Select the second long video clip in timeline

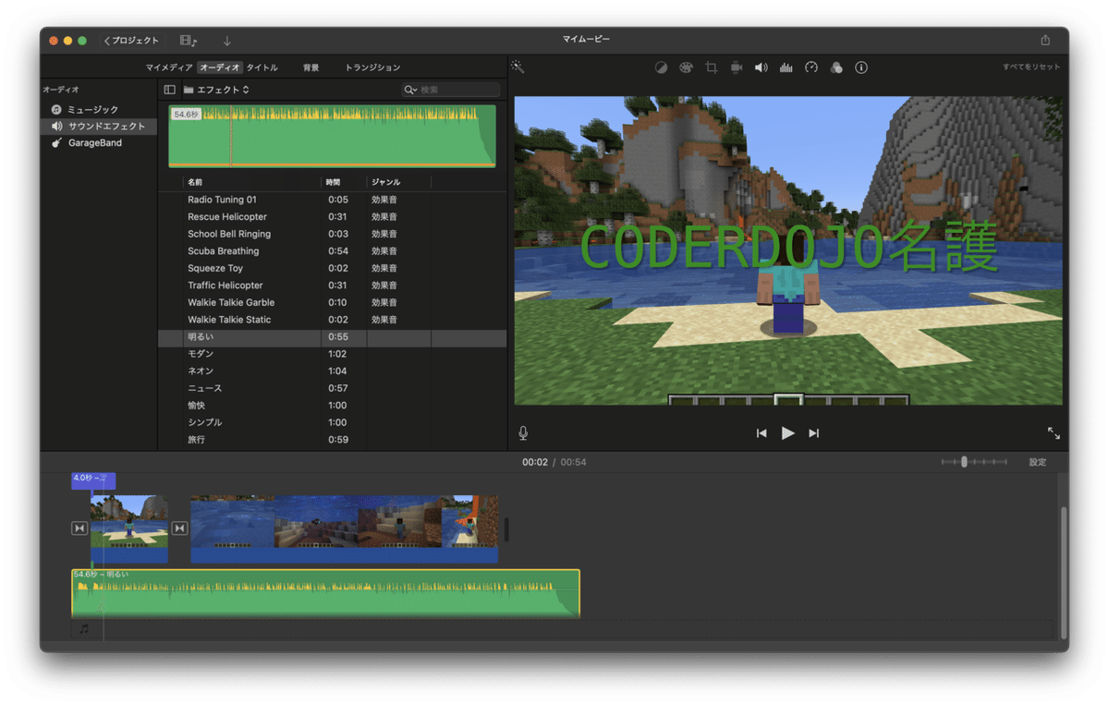point(345,529)
